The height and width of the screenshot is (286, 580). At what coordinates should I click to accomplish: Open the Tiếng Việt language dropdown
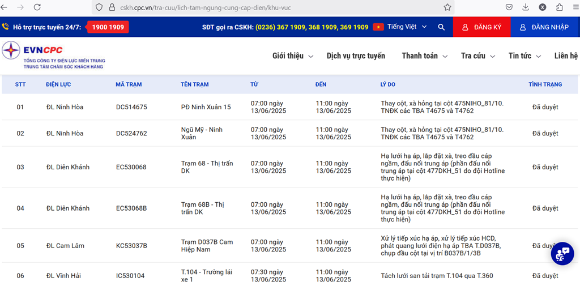(407, 27)
